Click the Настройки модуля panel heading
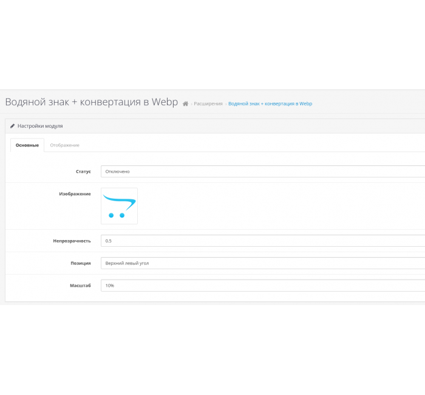Screen dimensions: 425x395 tap(40, 126)
